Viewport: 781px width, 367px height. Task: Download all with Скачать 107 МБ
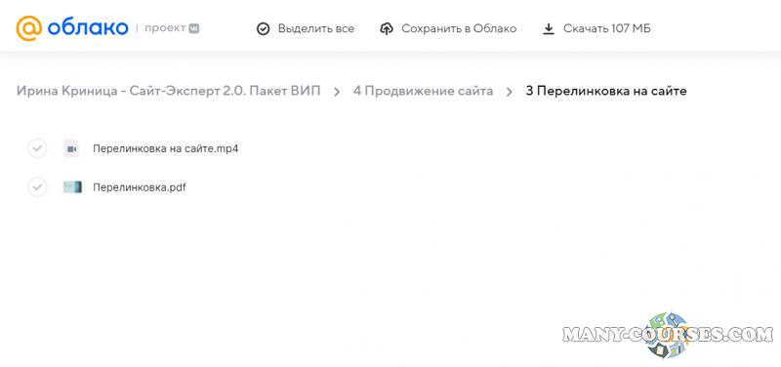click(x=596, y=29)
